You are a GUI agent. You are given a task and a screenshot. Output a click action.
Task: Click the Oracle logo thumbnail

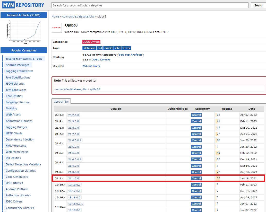click(57, 28)
